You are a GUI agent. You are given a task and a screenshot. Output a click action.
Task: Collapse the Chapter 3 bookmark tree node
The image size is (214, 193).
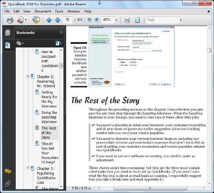tap(28, 168)
